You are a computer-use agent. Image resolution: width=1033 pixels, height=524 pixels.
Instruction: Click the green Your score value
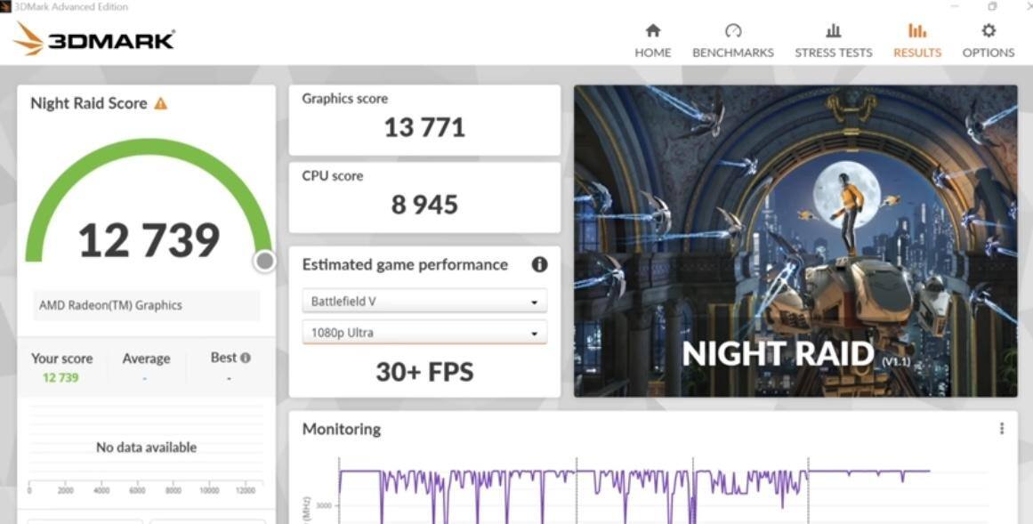[x=61, y=377]
